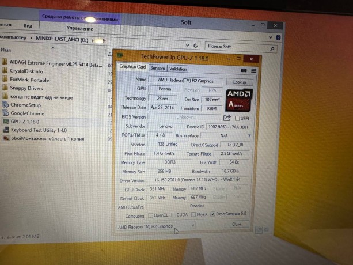Viewport: 353px width, 265px height.
Task: Click the GPU value Beema
Action: pos(165,89)
